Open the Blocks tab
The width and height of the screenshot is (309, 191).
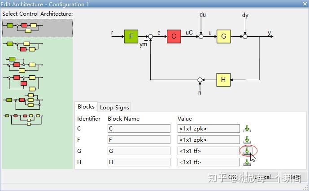tap(86, 107)
